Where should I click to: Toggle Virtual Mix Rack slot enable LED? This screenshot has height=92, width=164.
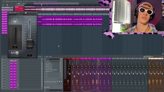[62, 68]
